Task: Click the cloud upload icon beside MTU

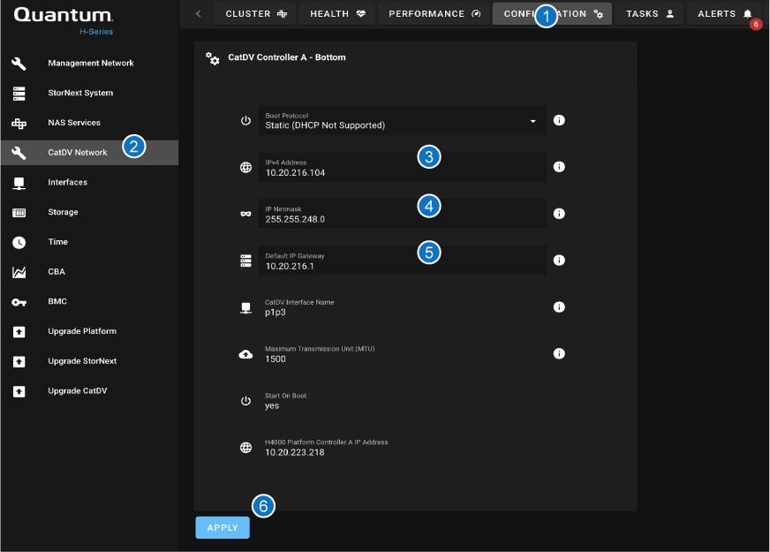Action: (245, 354)
